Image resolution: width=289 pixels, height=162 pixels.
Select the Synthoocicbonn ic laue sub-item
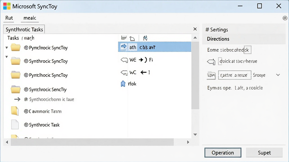coord(49,99)
